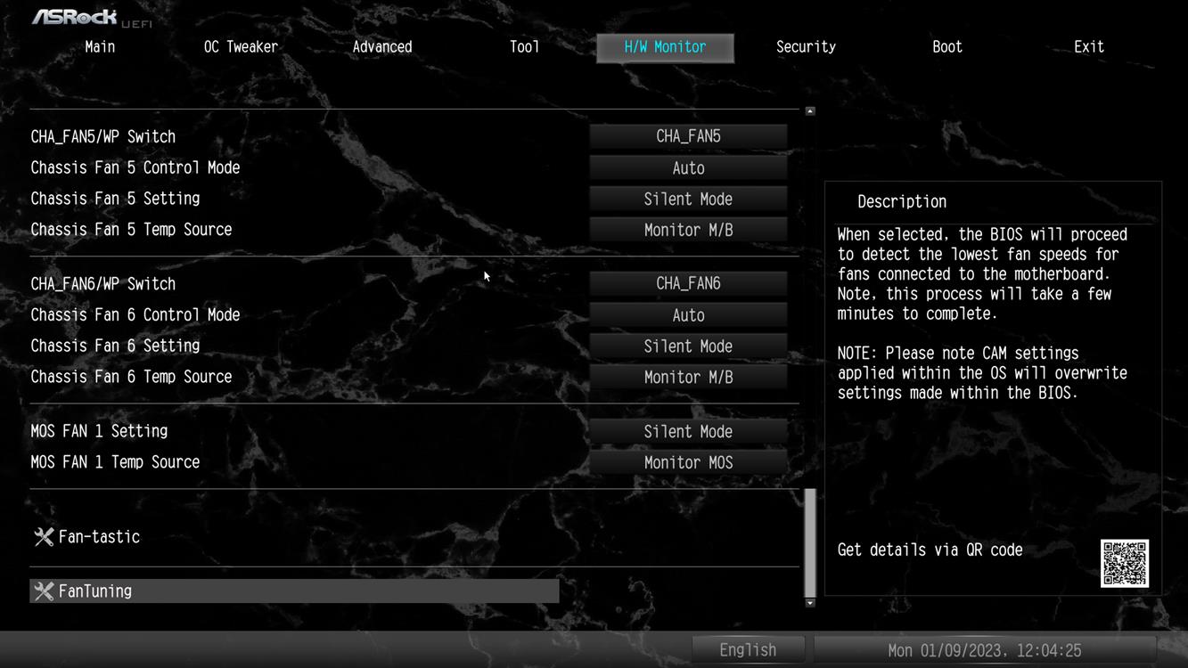Open Chassis Fan 5 Control Mode dropdown
Image resolution: width=1188 pixels, height=668 pixels.
point(688,168)
